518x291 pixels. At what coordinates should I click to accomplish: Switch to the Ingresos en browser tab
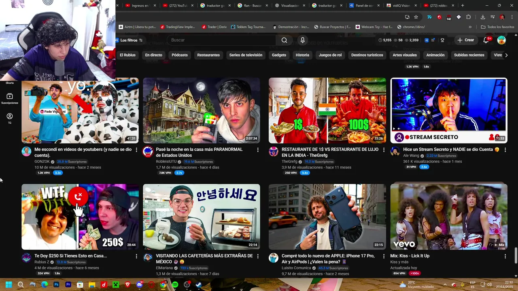(140, 6)
